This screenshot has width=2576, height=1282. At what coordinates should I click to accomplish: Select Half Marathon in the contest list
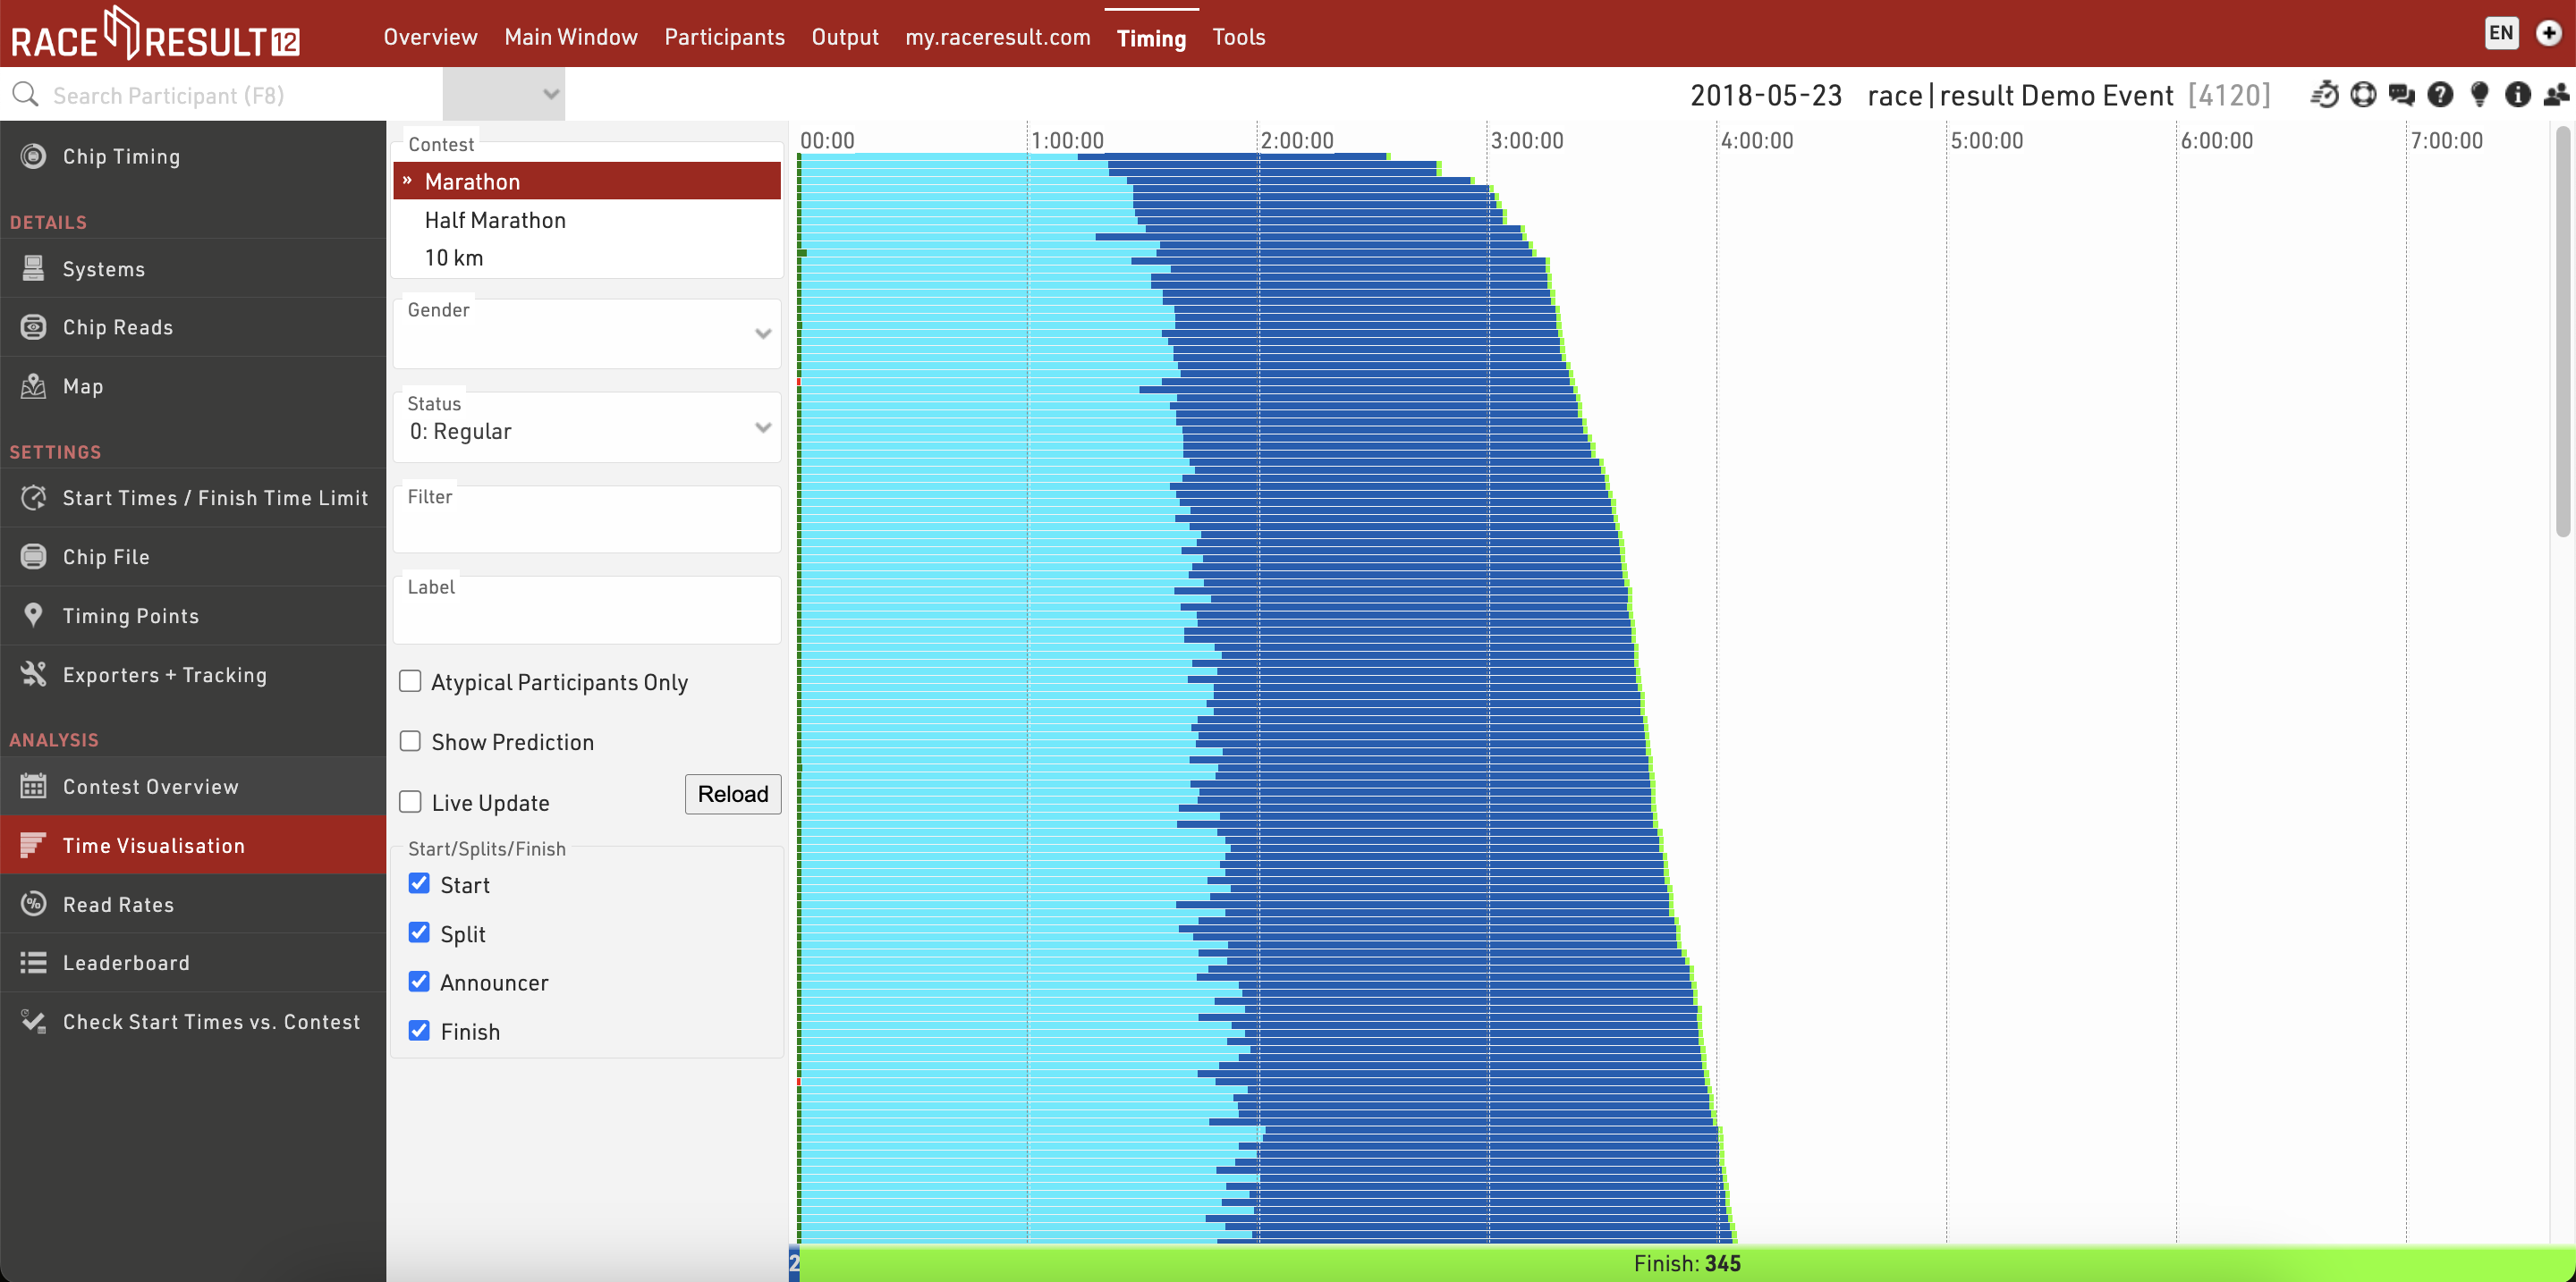click(x=495, y=220)
